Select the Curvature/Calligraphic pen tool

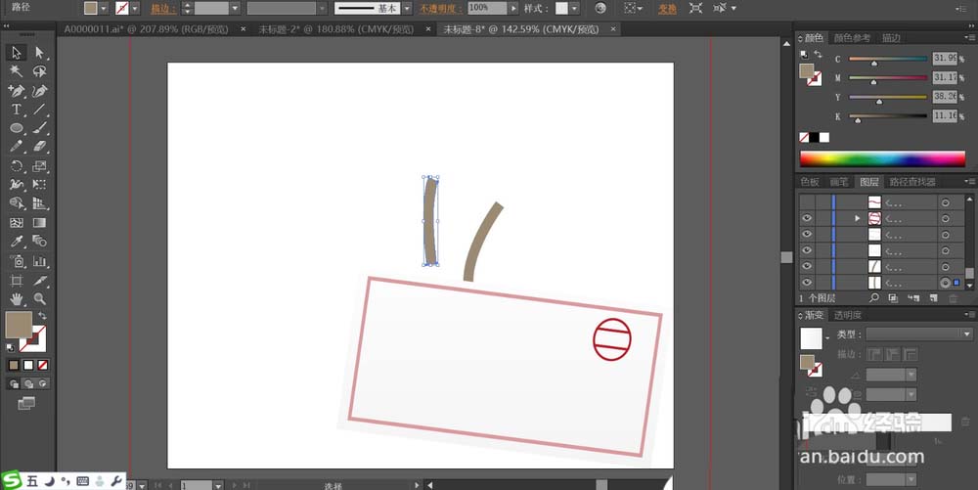point(39,91)
